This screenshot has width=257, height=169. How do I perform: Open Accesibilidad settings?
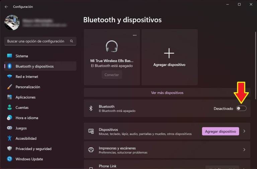click(x=26, y=138)
